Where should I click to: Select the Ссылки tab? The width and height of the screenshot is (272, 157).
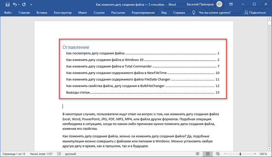tap(99, 13)
